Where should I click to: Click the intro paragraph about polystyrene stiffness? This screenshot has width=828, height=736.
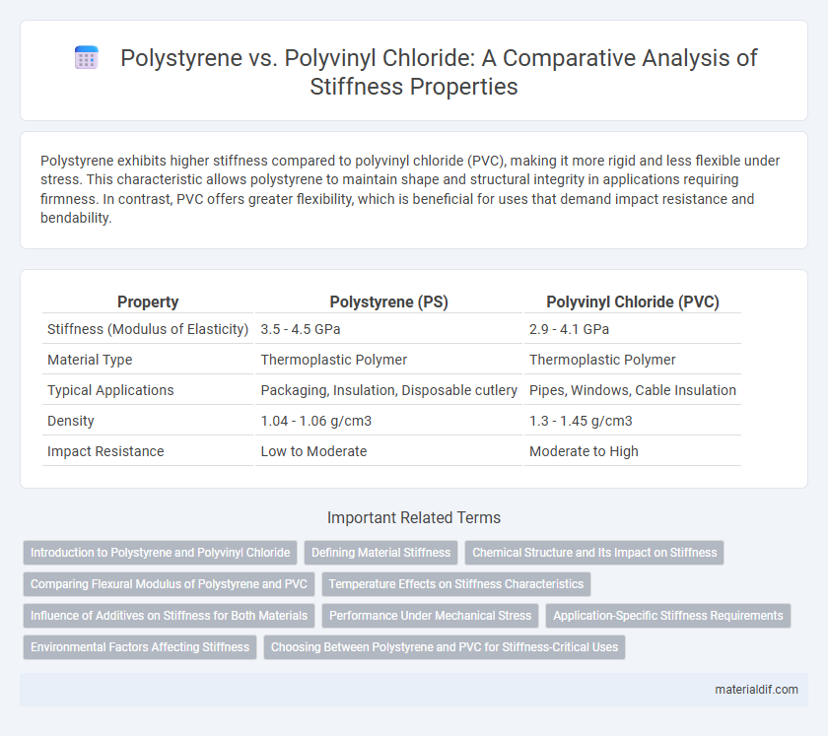click(410, 189)
